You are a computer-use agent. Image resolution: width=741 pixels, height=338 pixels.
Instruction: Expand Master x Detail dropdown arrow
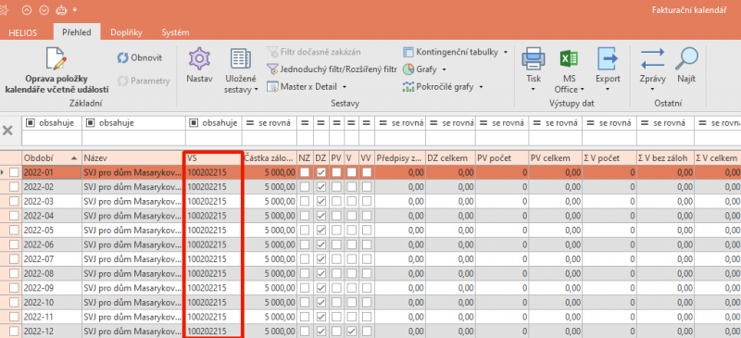pyautogui.click(x=345, y=87)
